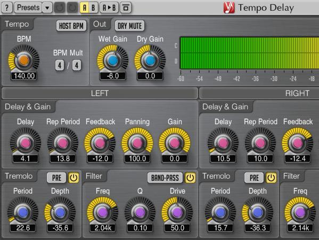Click the left Gain knob

click(175, 143)
